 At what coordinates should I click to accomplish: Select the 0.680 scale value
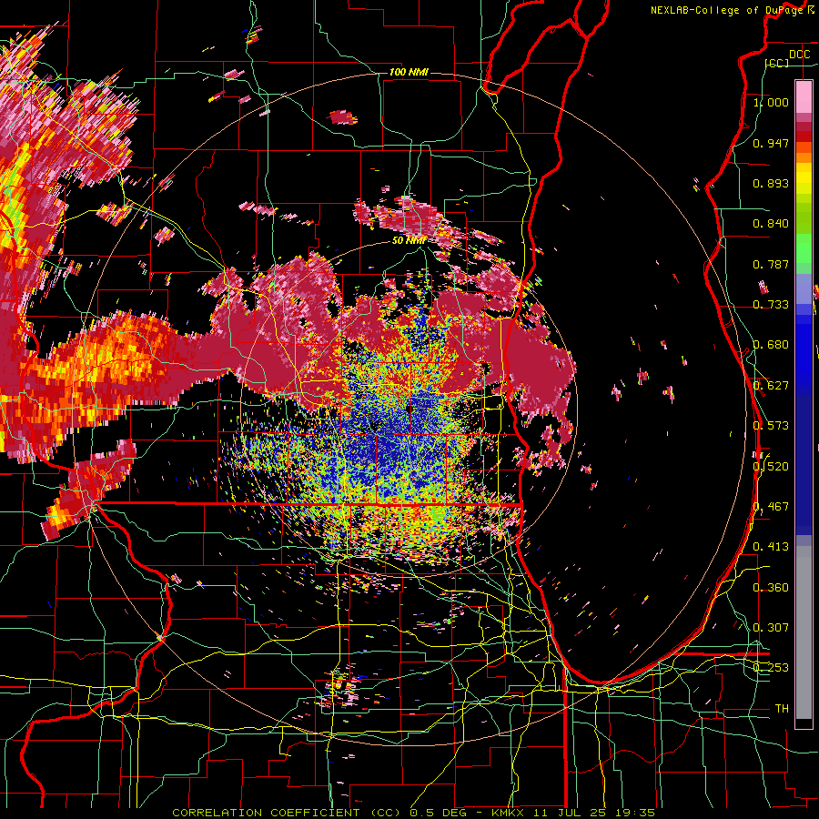coord(771,345)
